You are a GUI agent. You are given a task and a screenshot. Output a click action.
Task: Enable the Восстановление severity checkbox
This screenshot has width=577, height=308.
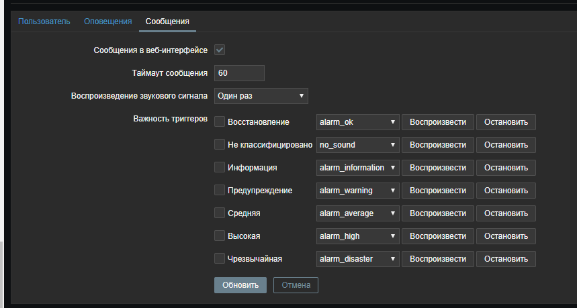click(x=220, y=121)
